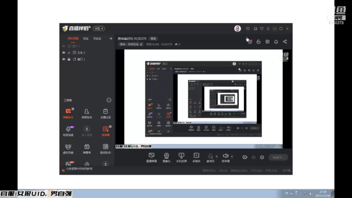Open toolbox more options ellipsis

(x=109, y=100)
